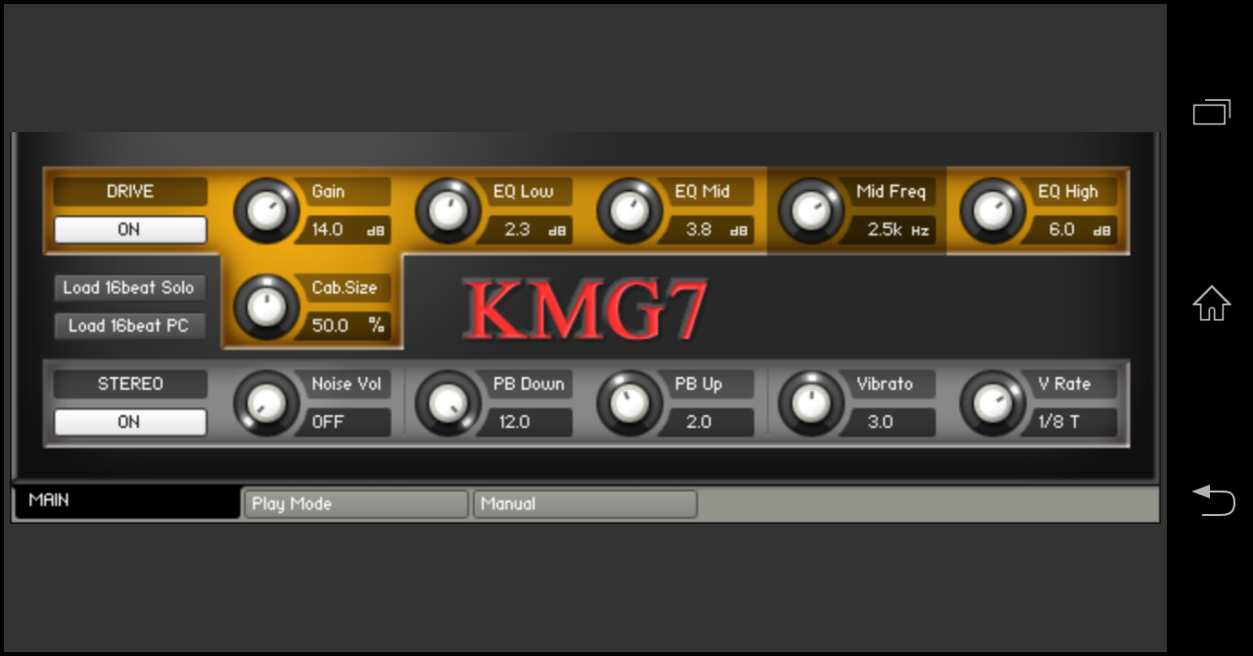
Task: Click the Noise Vol knob
Action: click(x=266, y=402)
